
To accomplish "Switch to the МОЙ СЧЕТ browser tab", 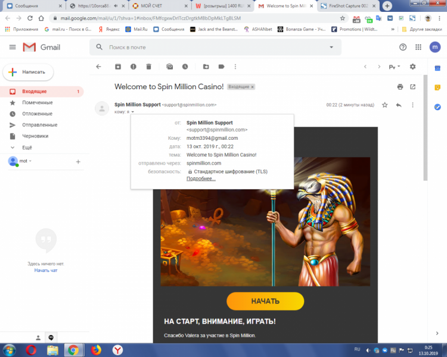I will (160, 6).
